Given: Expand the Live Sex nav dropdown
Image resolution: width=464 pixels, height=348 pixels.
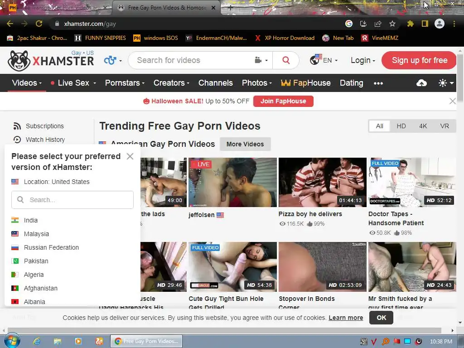Looking at the screenshot, I should (73, 83).
